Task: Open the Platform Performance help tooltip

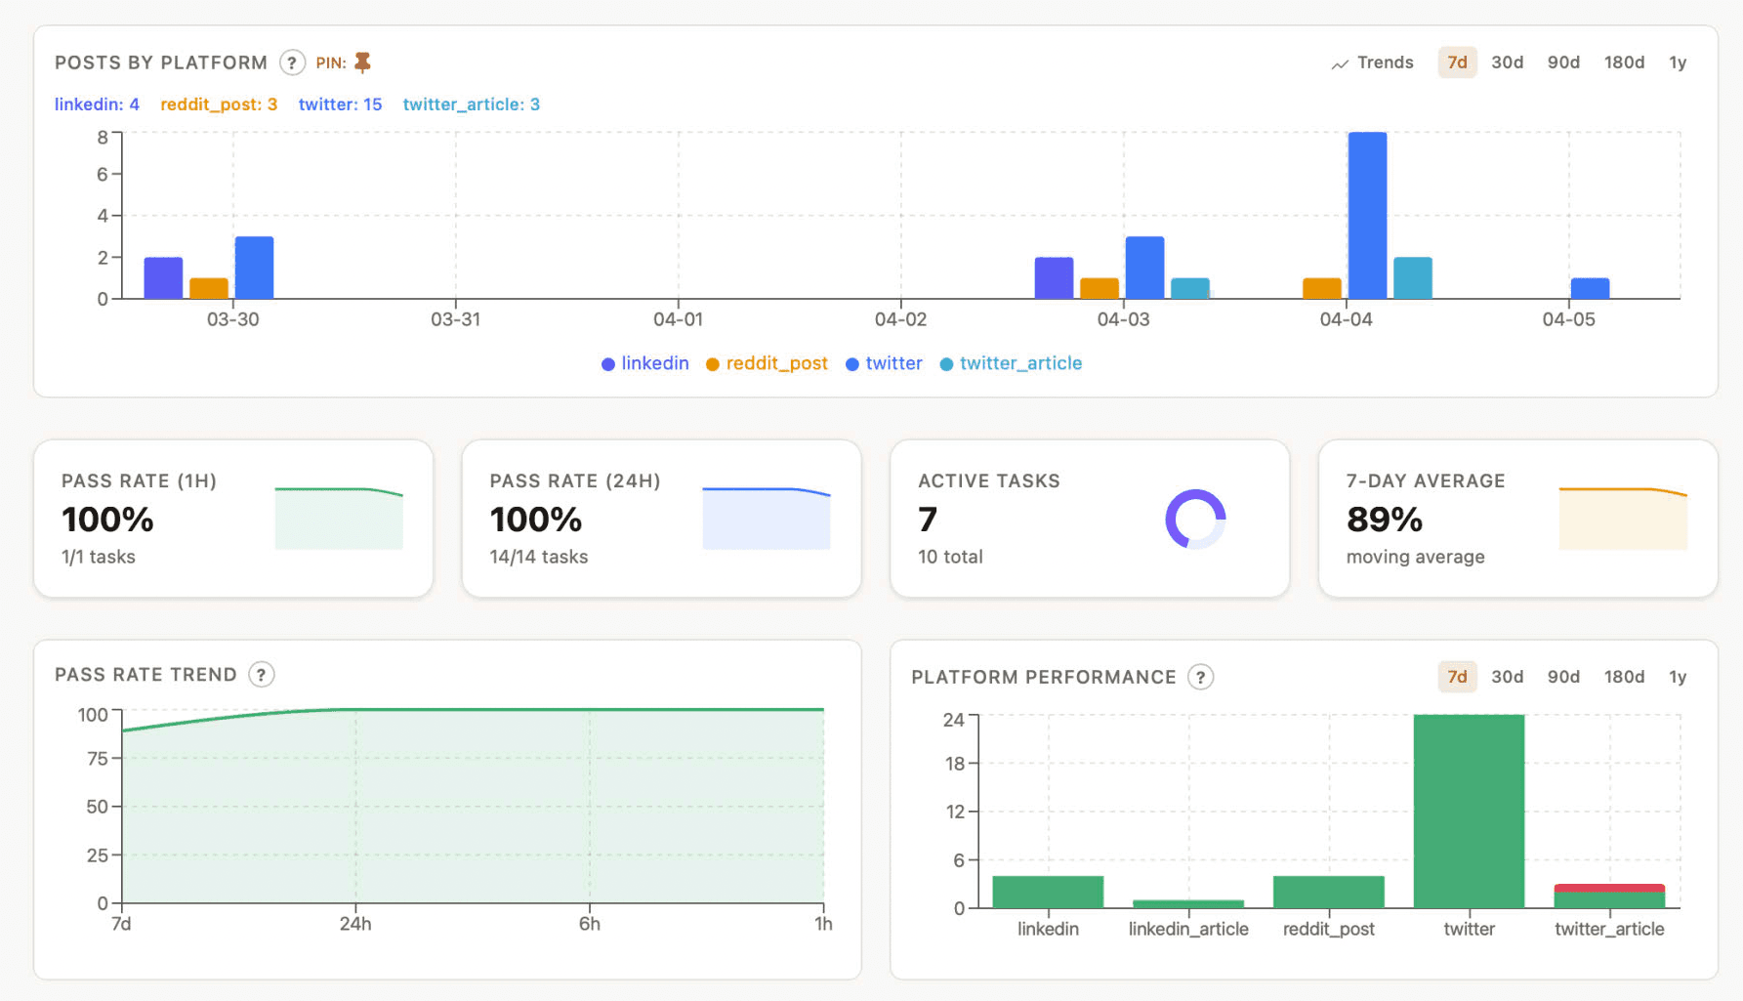Action: point(1200,676)
